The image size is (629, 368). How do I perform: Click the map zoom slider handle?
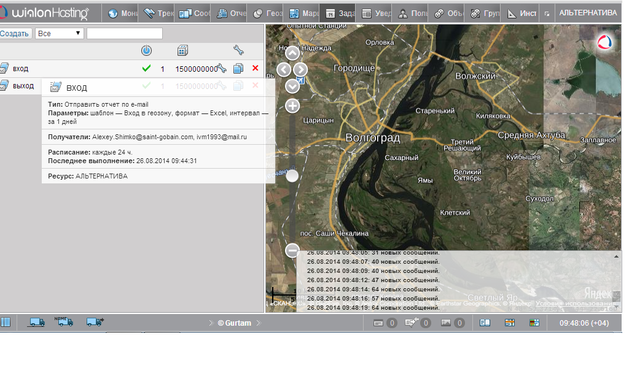coord(292,177)
